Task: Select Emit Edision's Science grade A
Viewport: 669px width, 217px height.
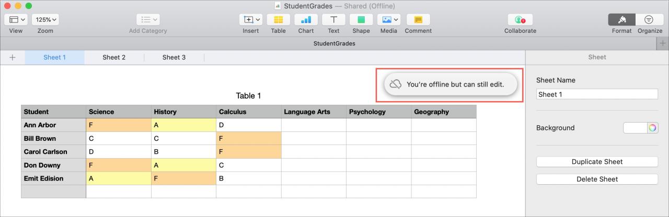Action: (x=119, y=178)
